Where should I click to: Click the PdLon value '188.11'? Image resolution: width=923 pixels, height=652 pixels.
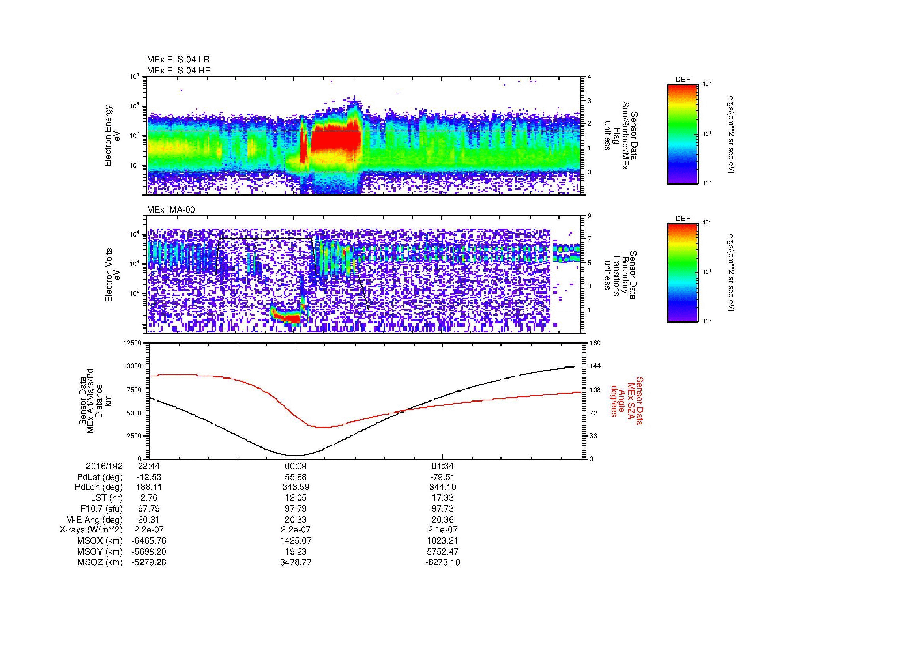[149, 488]
